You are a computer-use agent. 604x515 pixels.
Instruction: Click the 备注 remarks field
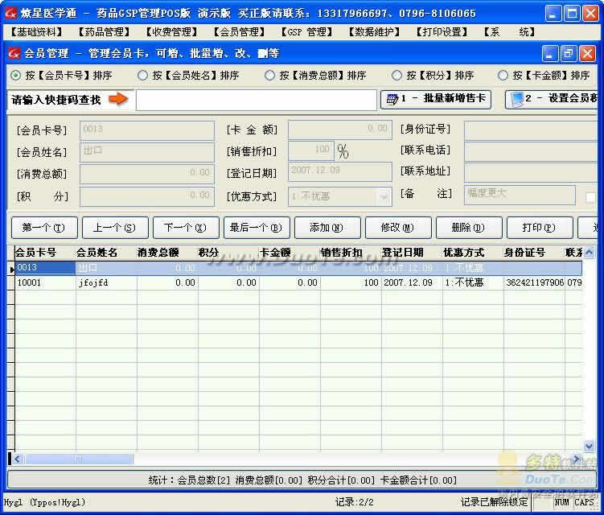point(520,195)
